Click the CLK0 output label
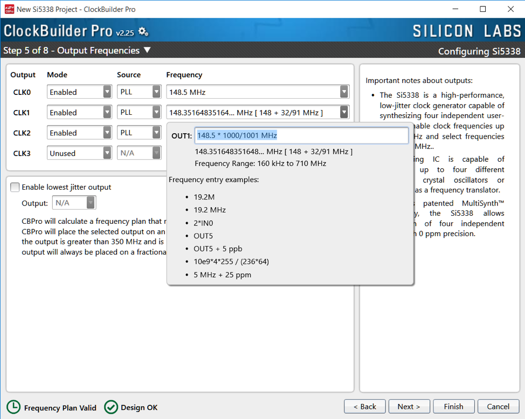The image size is (525, 419). pos(22,92)
